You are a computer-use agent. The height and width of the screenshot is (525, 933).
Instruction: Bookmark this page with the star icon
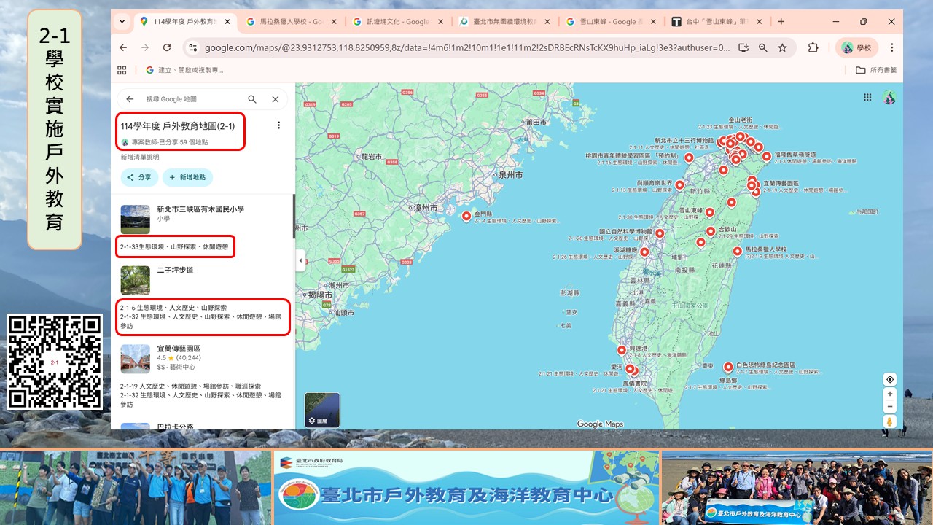(x=782, y=48)
